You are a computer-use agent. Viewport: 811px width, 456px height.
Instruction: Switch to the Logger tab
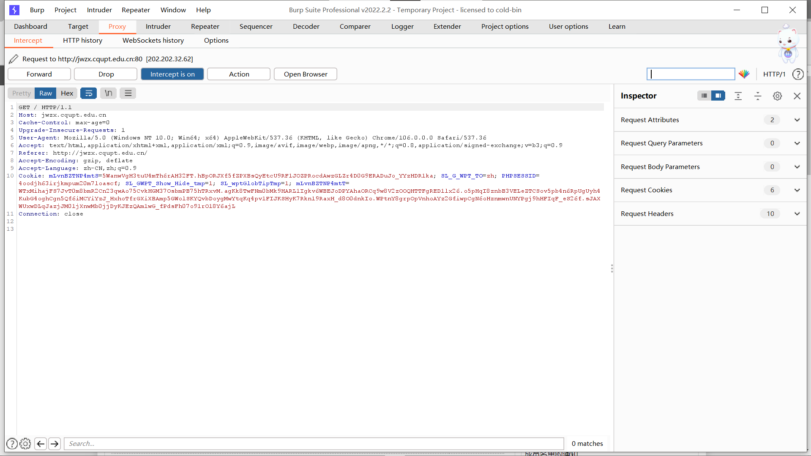tap(402, 26)
